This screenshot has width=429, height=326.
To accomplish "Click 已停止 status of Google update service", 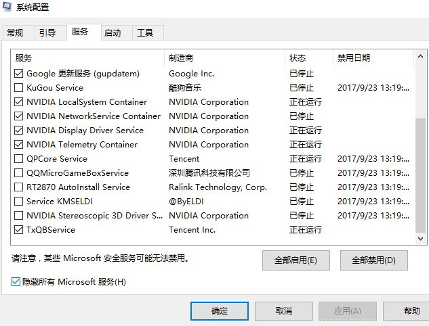I will click(x=302, y=74).
